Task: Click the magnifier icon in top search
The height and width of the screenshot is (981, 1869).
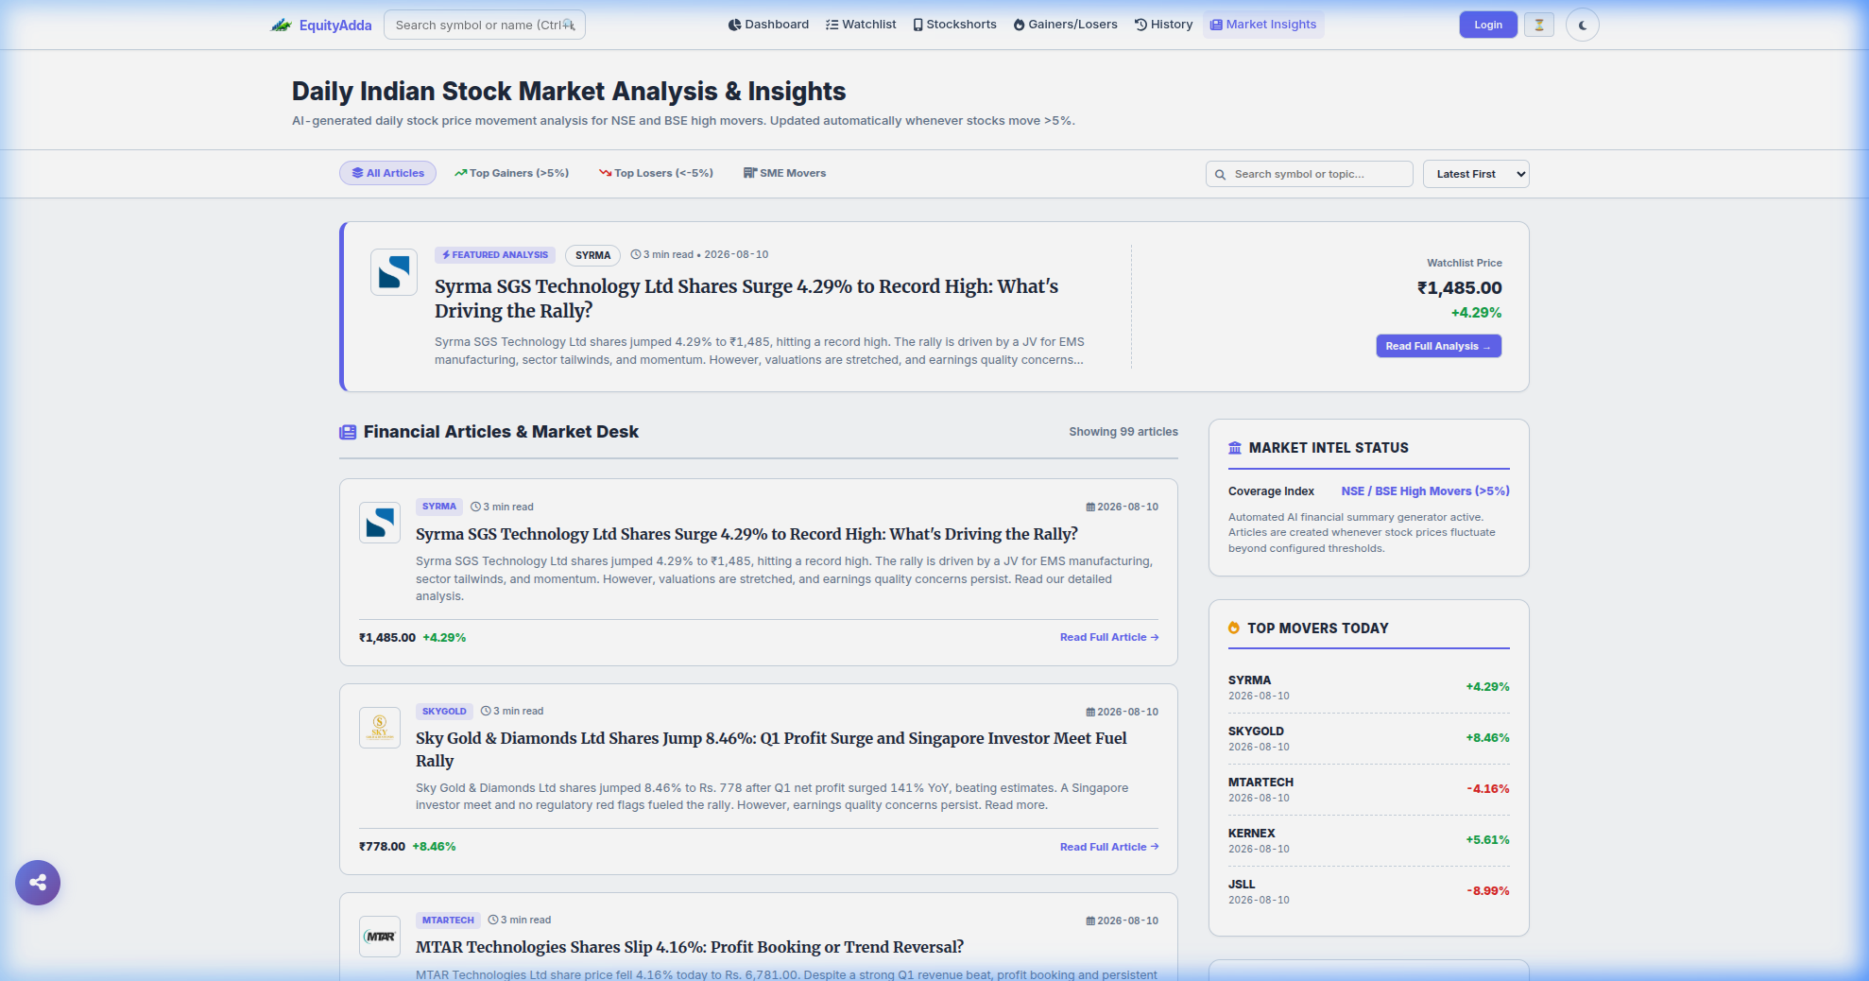Action: [568, 25]
